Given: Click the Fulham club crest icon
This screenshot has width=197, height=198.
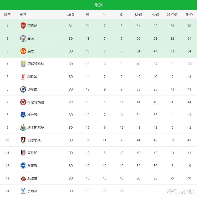Looking at the screenshot, I should 23,153.
